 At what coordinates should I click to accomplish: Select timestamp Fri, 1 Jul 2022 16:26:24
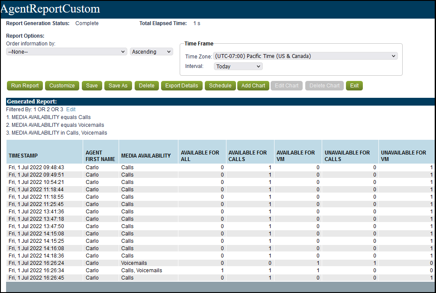36,263
